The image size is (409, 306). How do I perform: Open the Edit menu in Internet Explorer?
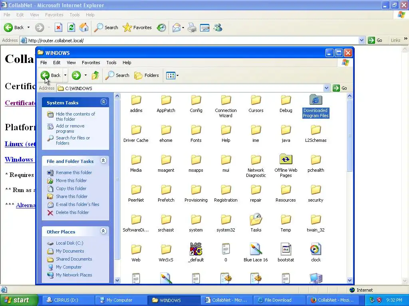20,15
